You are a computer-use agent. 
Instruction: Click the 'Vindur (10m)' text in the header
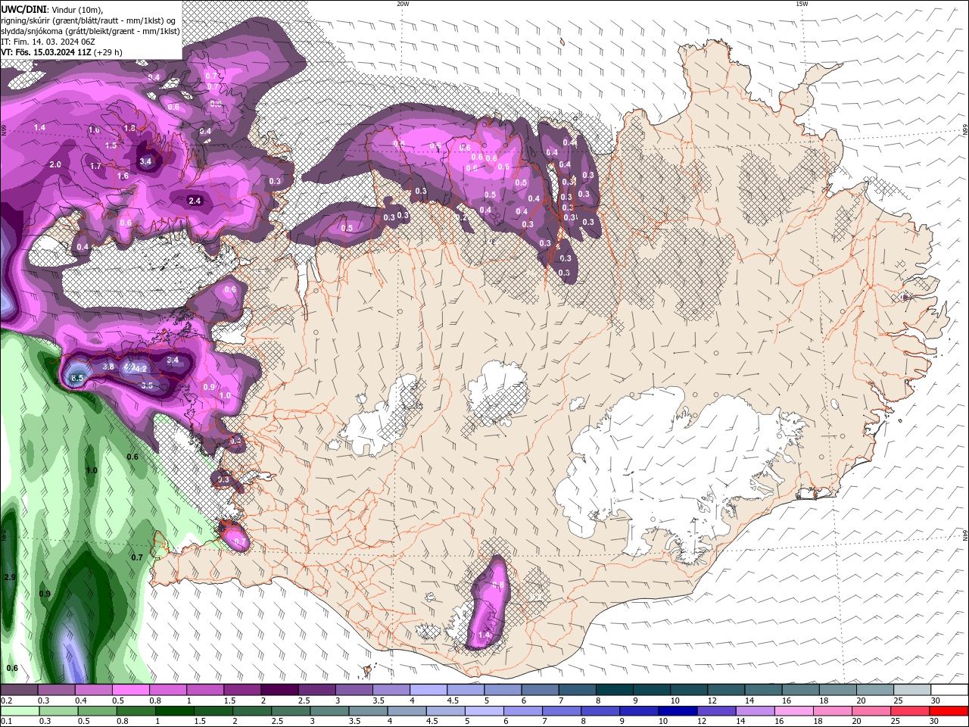(x=77, y=8)
